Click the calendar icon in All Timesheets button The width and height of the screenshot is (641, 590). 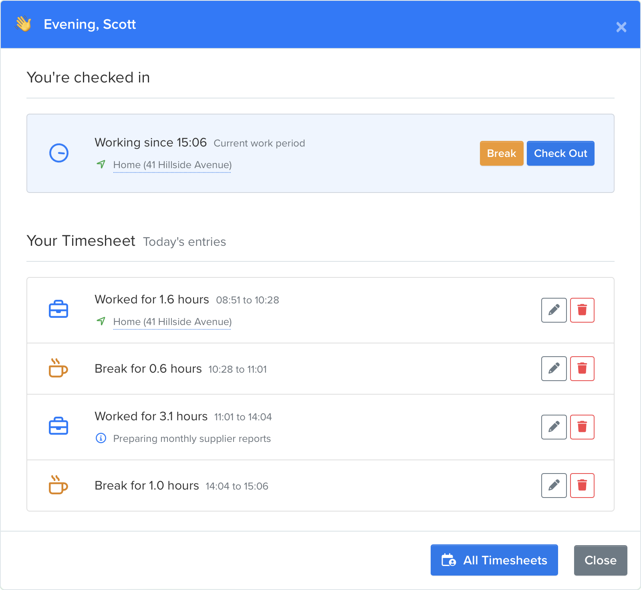(x=450, y=560)
